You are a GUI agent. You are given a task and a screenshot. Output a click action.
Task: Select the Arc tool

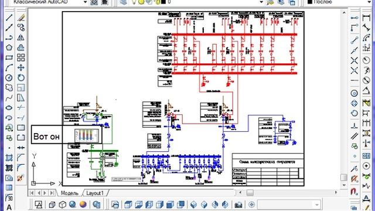click(9, 68)
